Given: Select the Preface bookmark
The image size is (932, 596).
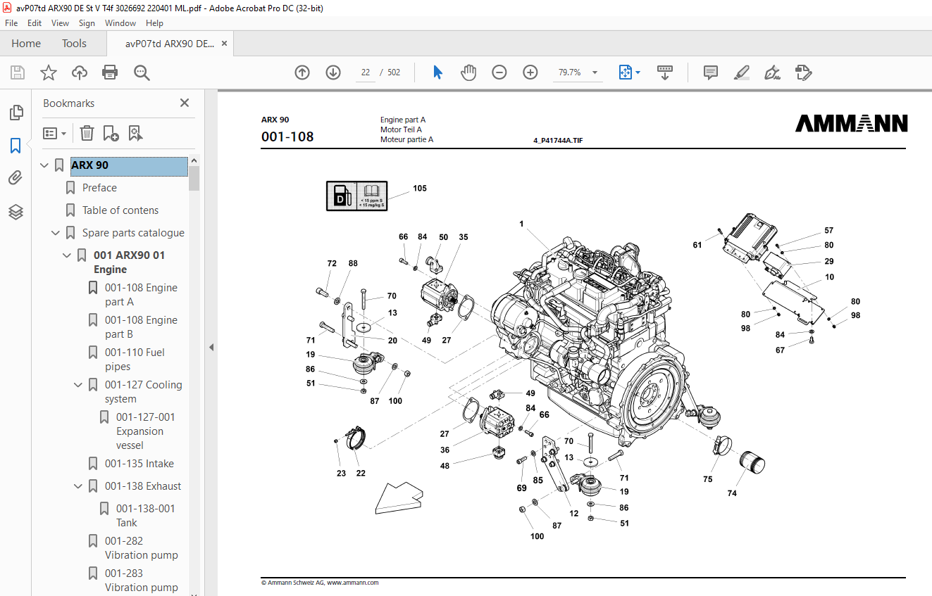Looking at the screenshot, I should (x=99, y=188).
